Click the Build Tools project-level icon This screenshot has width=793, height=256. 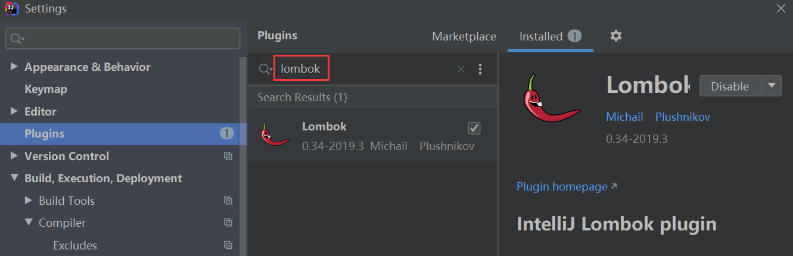(228, 201)
